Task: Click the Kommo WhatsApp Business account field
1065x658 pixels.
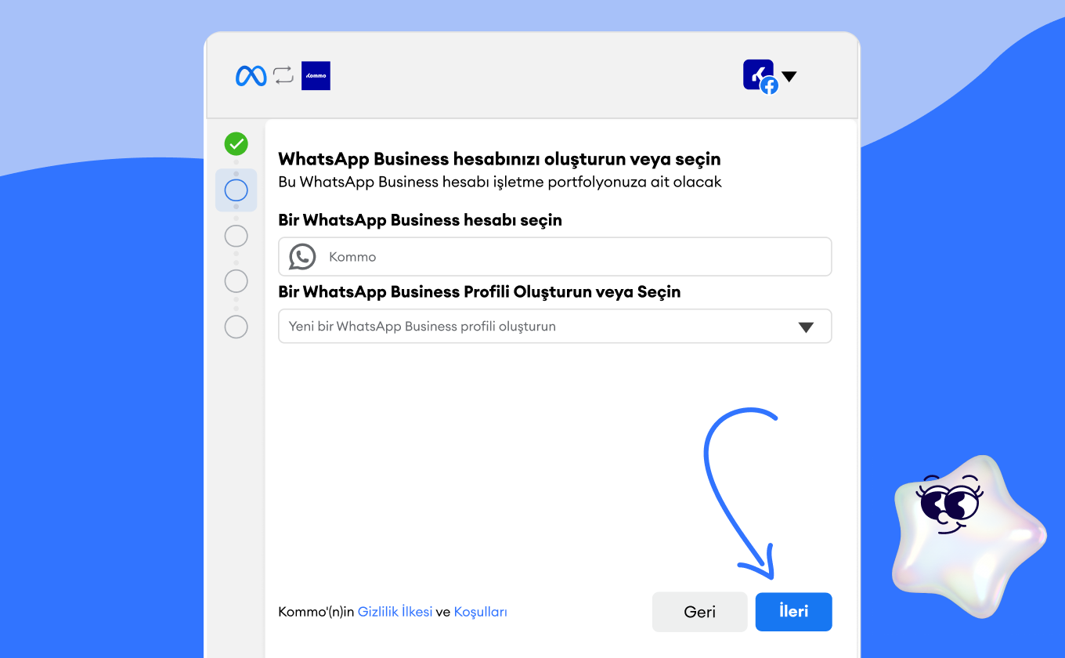Action: [x=554, y=257]
